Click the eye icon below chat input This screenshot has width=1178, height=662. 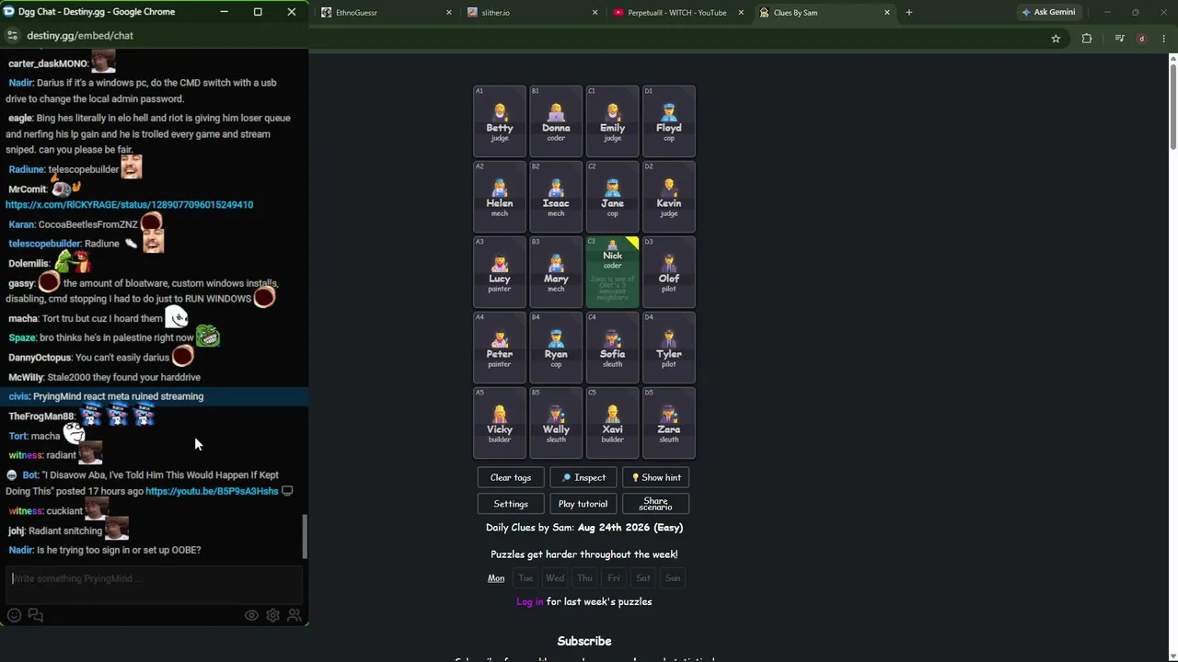coord(251,615)
